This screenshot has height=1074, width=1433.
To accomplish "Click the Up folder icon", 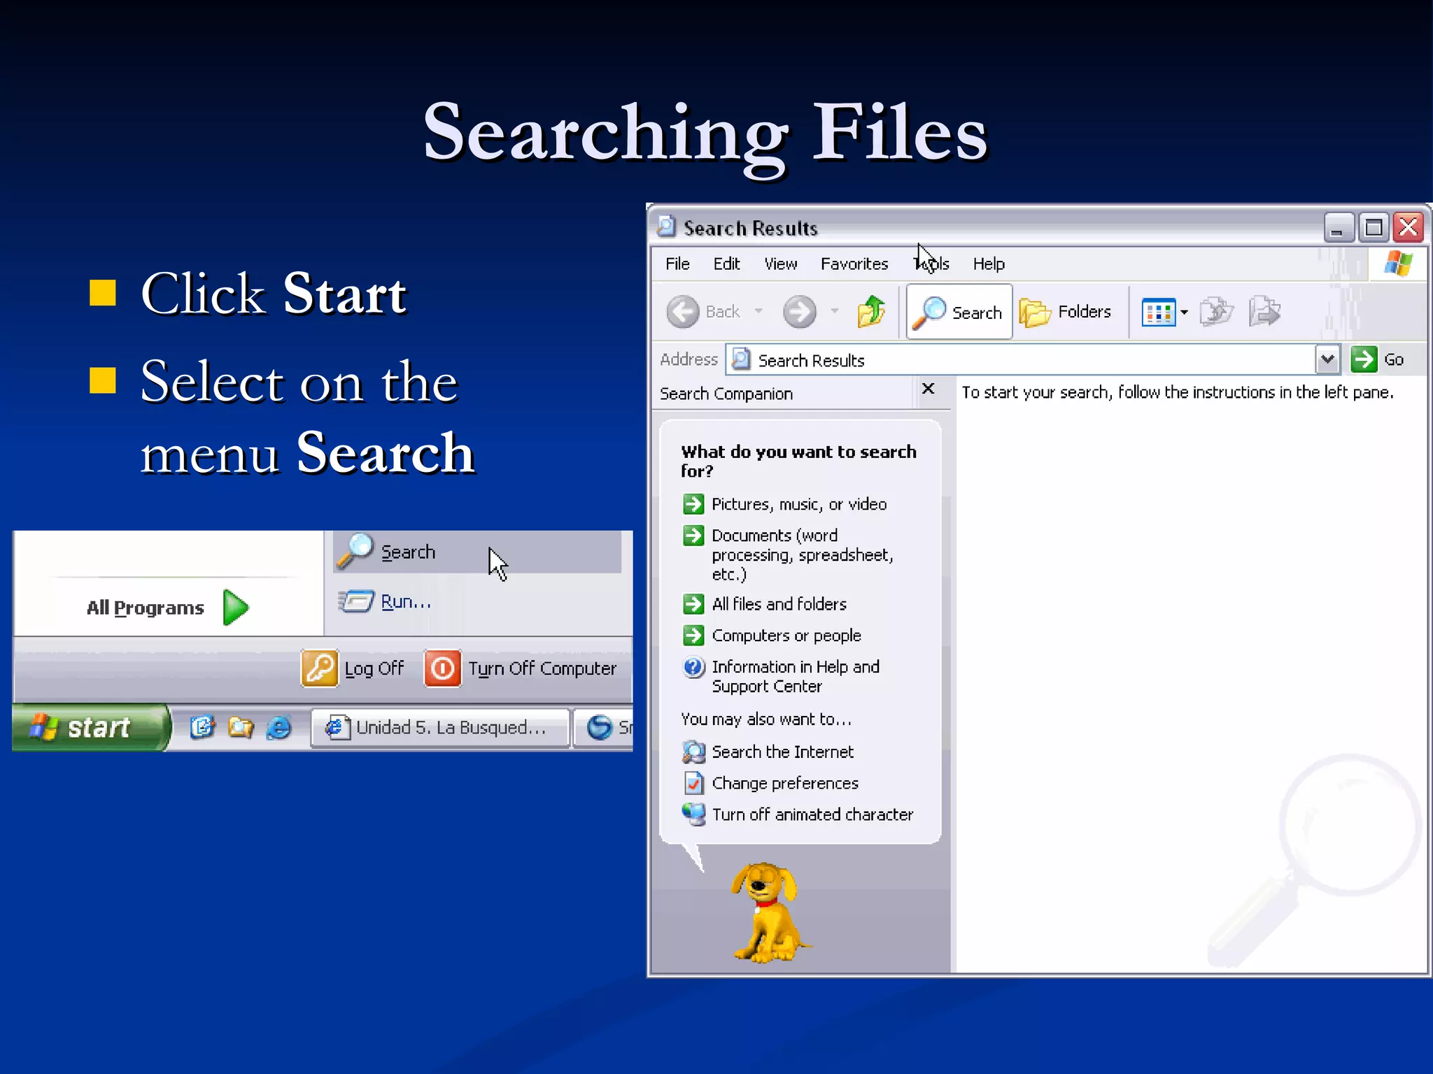I will pos(872,312).
